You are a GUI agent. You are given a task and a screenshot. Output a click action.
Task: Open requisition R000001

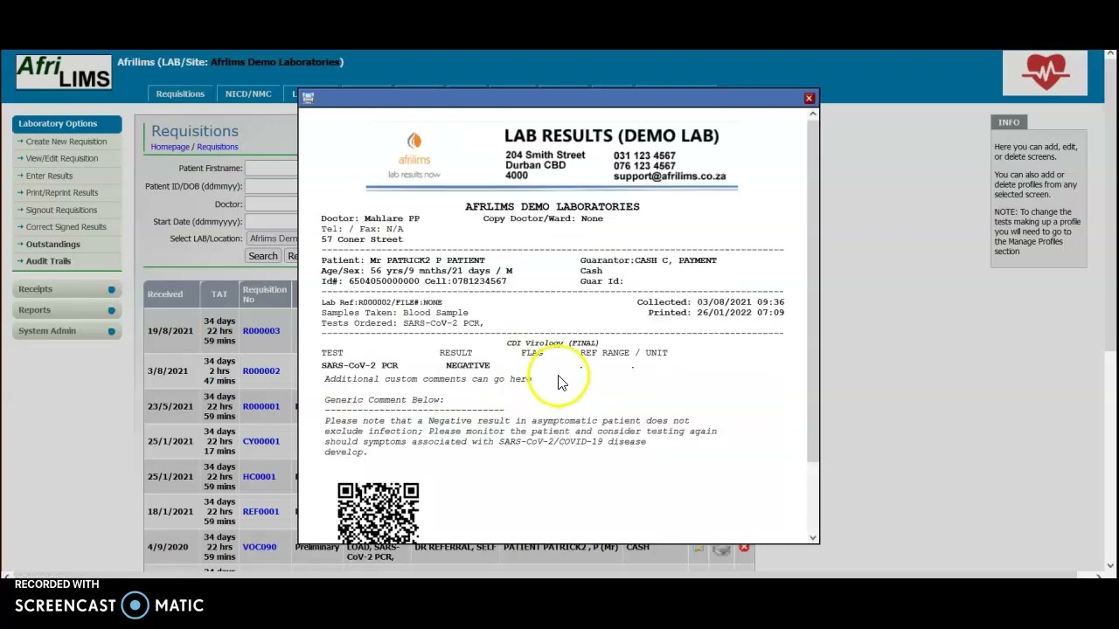point(261,406)
